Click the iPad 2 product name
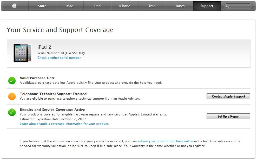Viewport: 257px width, 162px height. pos(44,47)
